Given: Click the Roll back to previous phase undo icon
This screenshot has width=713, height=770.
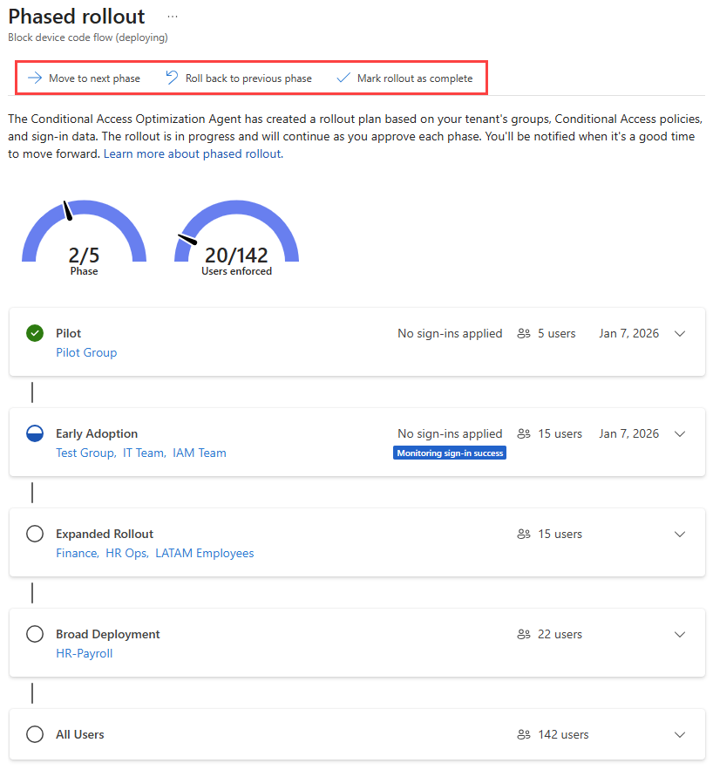Looking at the screenshot, I should pos(172,78).
